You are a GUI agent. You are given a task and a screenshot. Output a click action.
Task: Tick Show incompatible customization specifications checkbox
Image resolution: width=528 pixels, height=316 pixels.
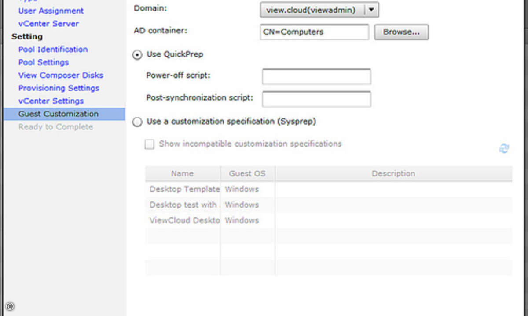coord(150,144)
